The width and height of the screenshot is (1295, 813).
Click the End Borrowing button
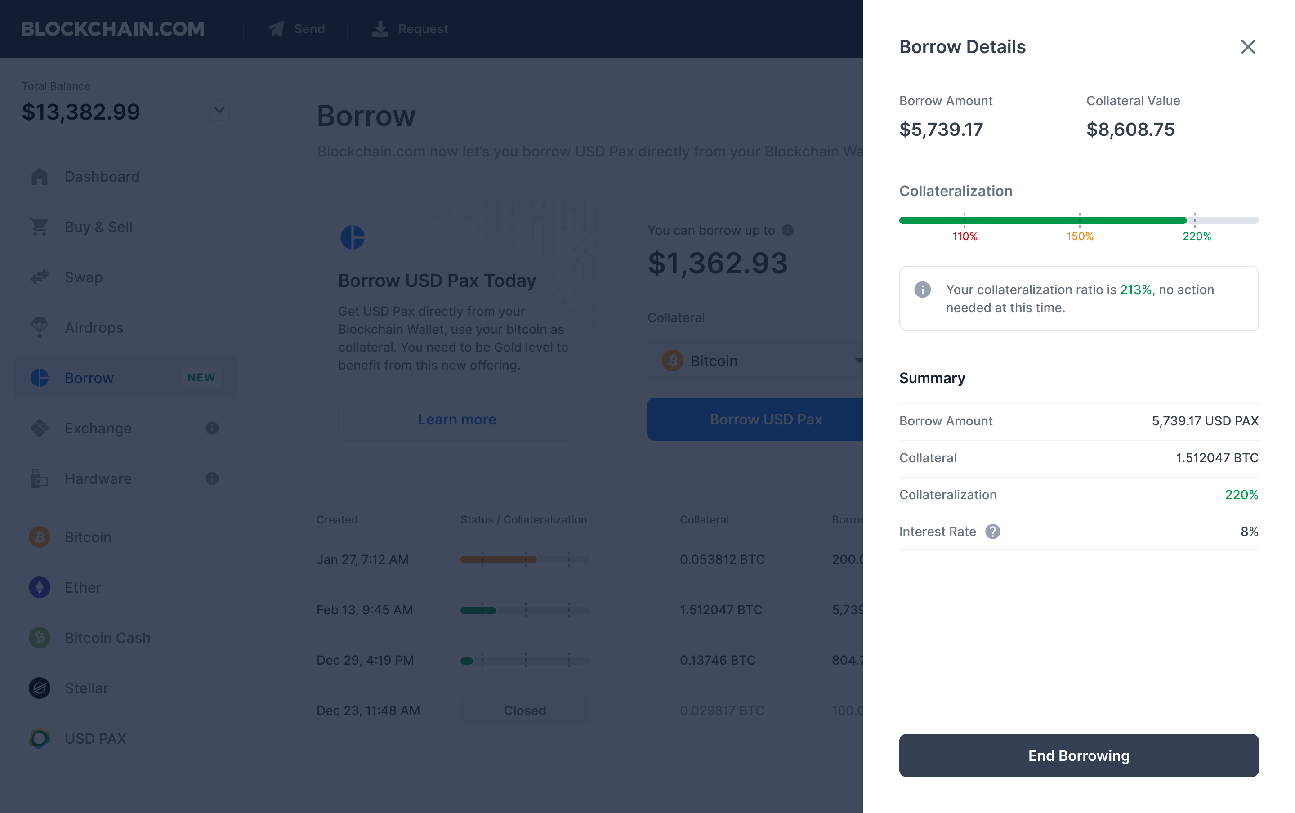click(x=1079, y=755)
